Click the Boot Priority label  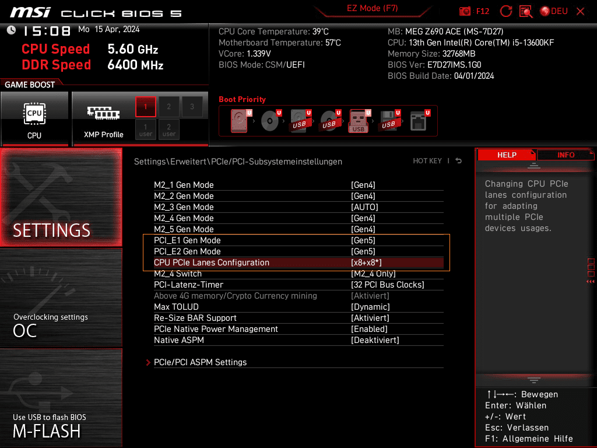tap(242, 99)
